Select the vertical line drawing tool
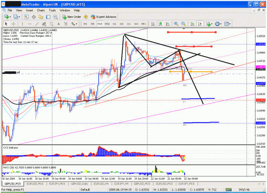Viewport: 267px width, 193px height. coord(22,24)
